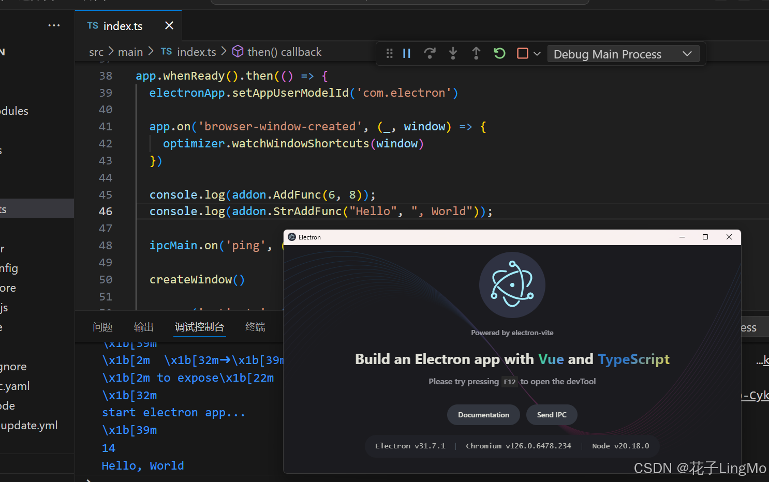This screenshot has height=482, width=769.
Task: Click the Electron logo in app window
Action: point(512,285)
